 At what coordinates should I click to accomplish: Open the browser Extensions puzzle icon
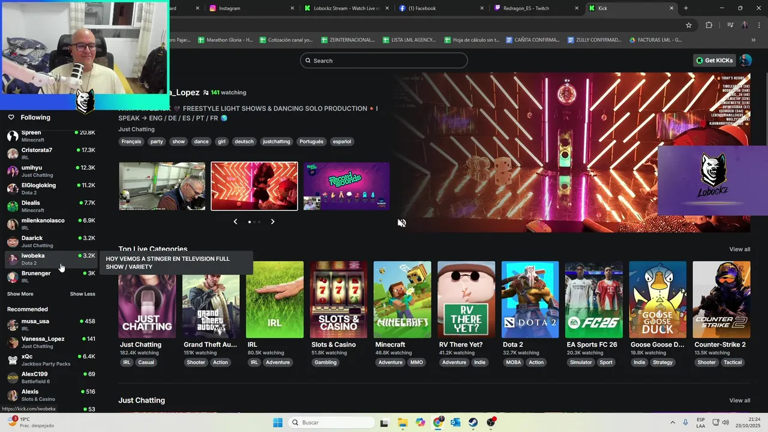tap(709, 25)
